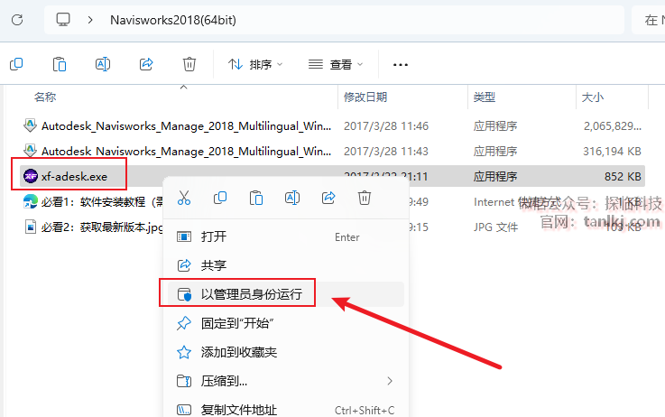Select the xf-adesk.exe file
This screenshot has height=417, width=665.
tap(74, 177)
